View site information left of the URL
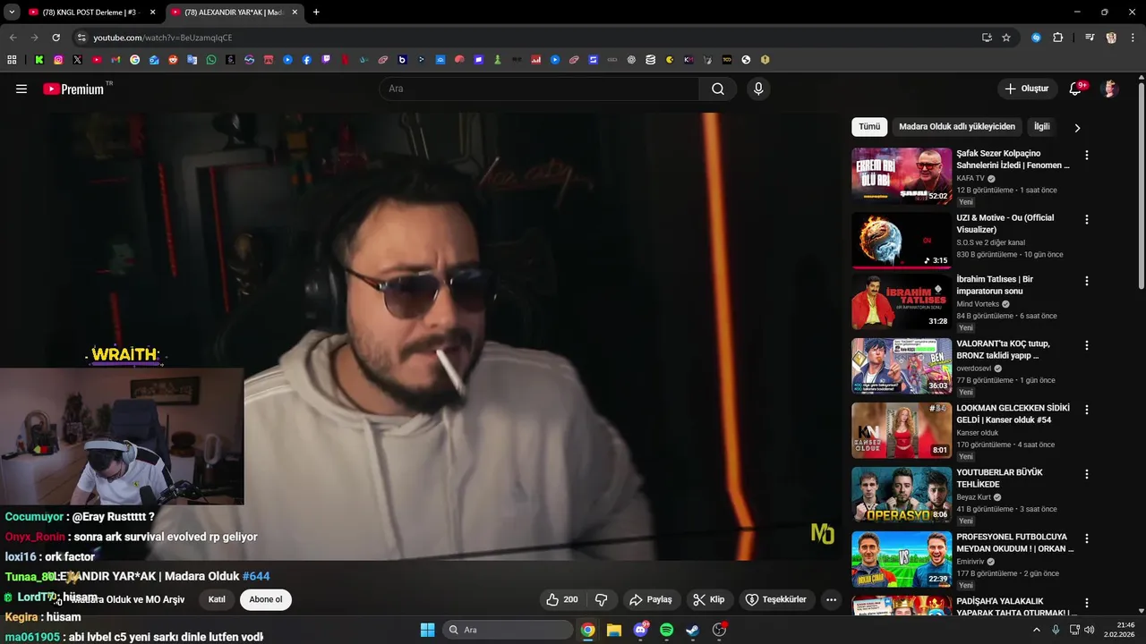 81,38
